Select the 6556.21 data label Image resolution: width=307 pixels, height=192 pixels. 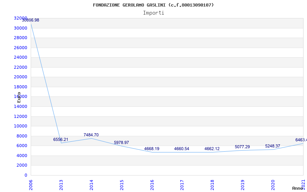[x=61, y=139]
